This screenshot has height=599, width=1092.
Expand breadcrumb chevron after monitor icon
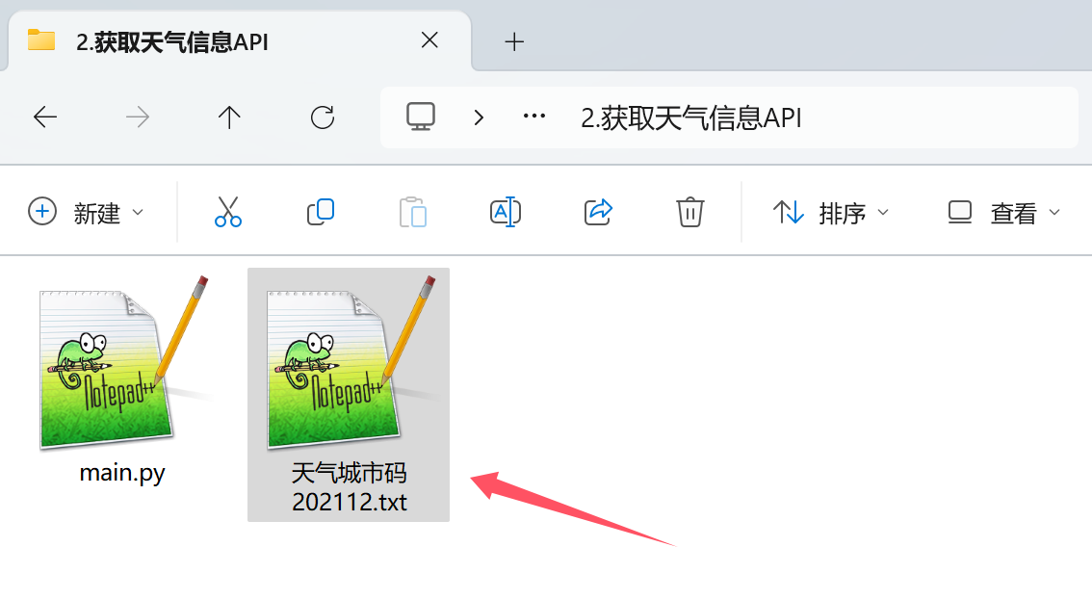point(479,117)
